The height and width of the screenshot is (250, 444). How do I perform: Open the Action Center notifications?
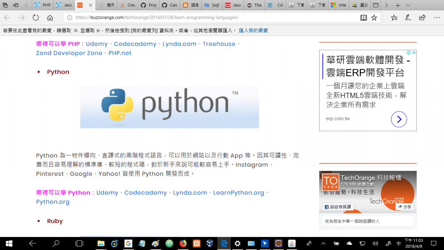coord(434,243)
